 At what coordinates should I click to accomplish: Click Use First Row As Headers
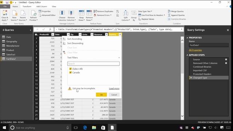point(151,15)
